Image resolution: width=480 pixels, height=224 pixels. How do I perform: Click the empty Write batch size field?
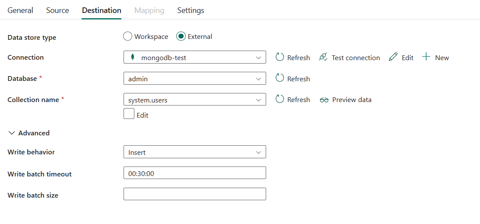click(x=195, y=194)
